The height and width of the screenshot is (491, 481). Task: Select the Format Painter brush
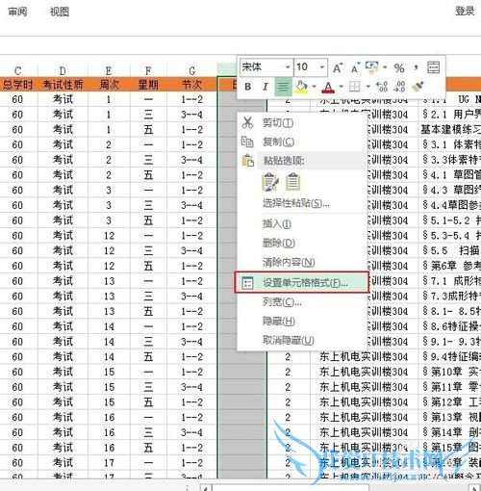coord(418,87)
